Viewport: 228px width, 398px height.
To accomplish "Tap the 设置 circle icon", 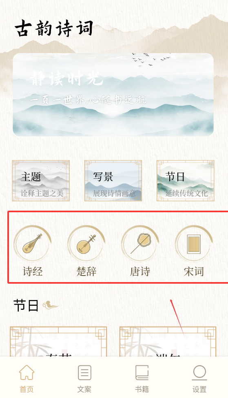I will (199, 372).
